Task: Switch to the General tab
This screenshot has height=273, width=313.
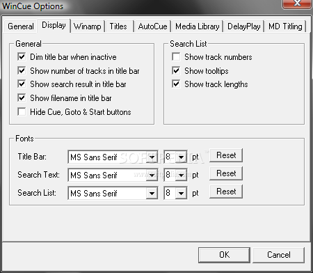Action: [x=21, y=26]
